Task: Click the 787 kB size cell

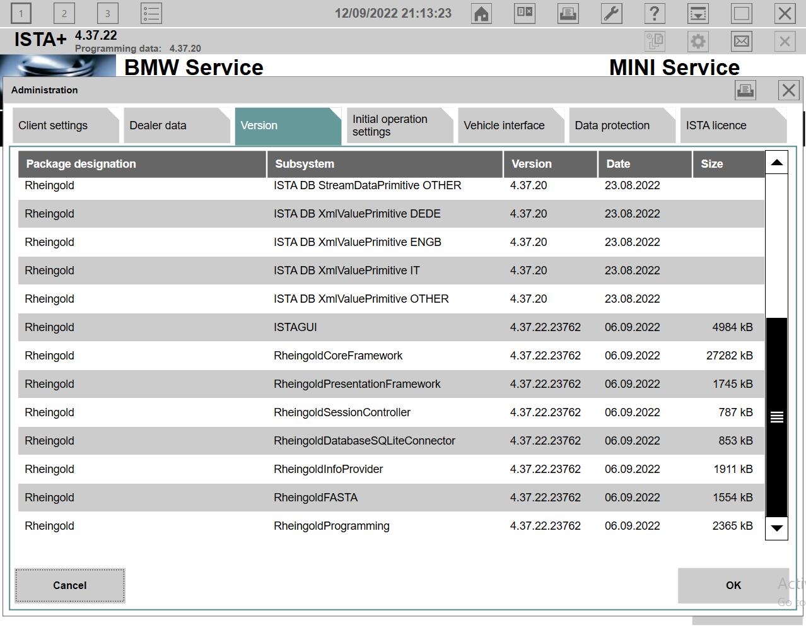Action: tap(735, 412)
